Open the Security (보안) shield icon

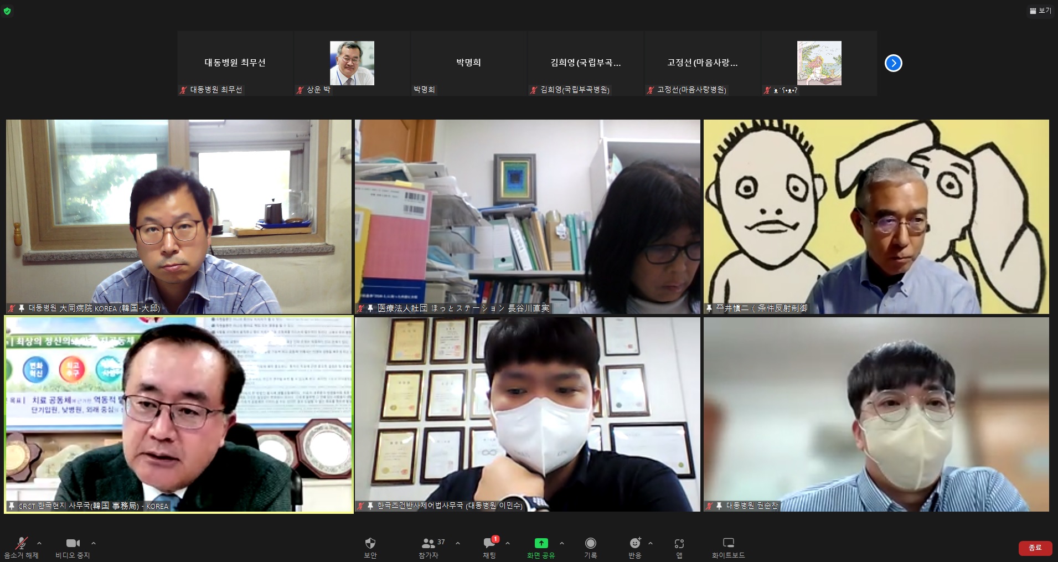click(x=370, y=543)
